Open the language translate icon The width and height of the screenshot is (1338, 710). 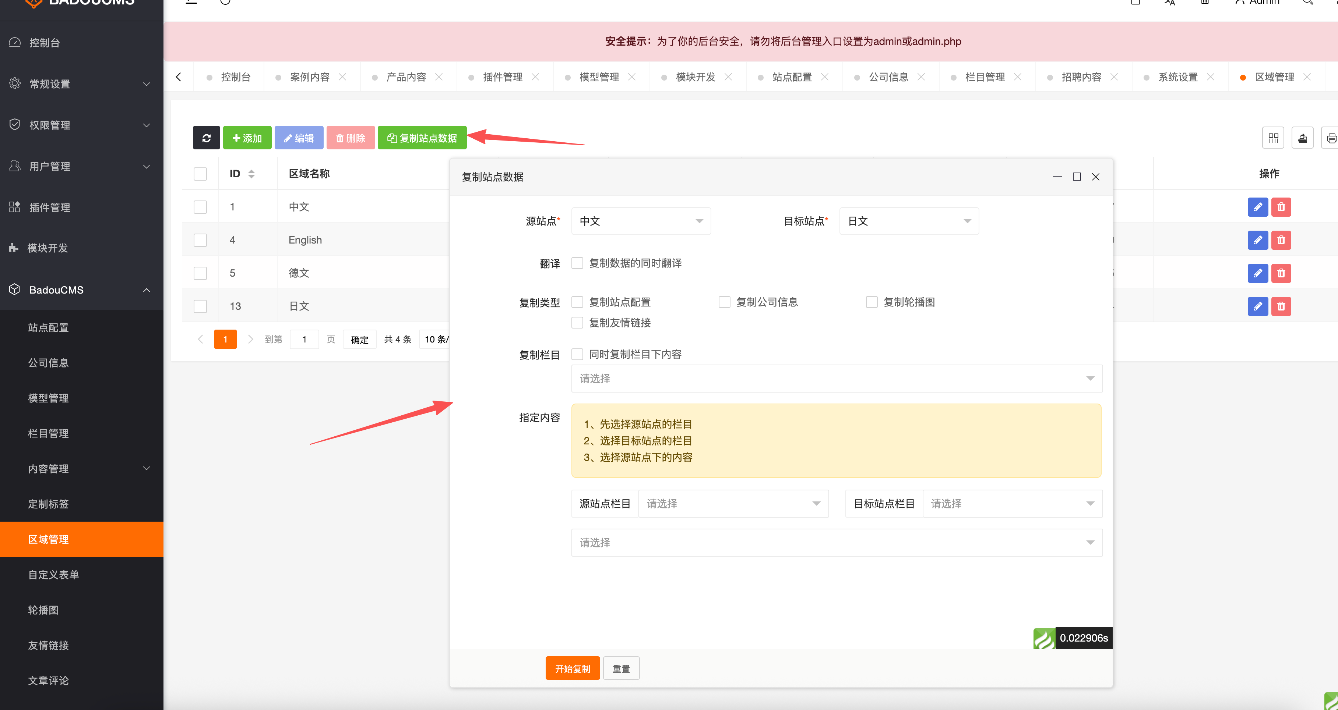click(1170, 2)
